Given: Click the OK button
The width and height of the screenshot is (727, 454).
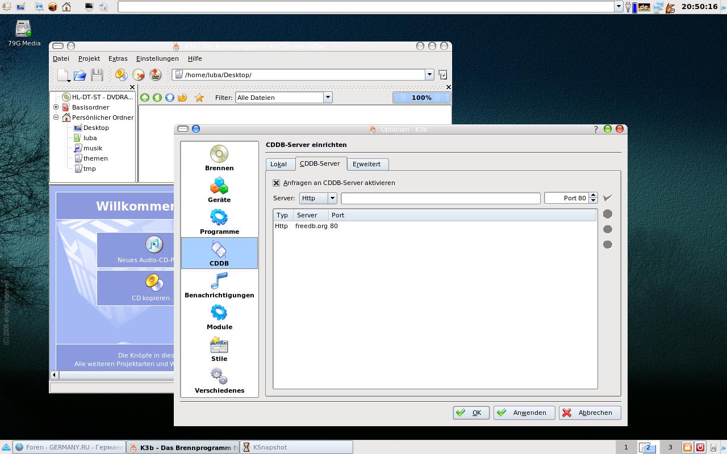Looking at the screenshot, I should click(x=471, y=413).
